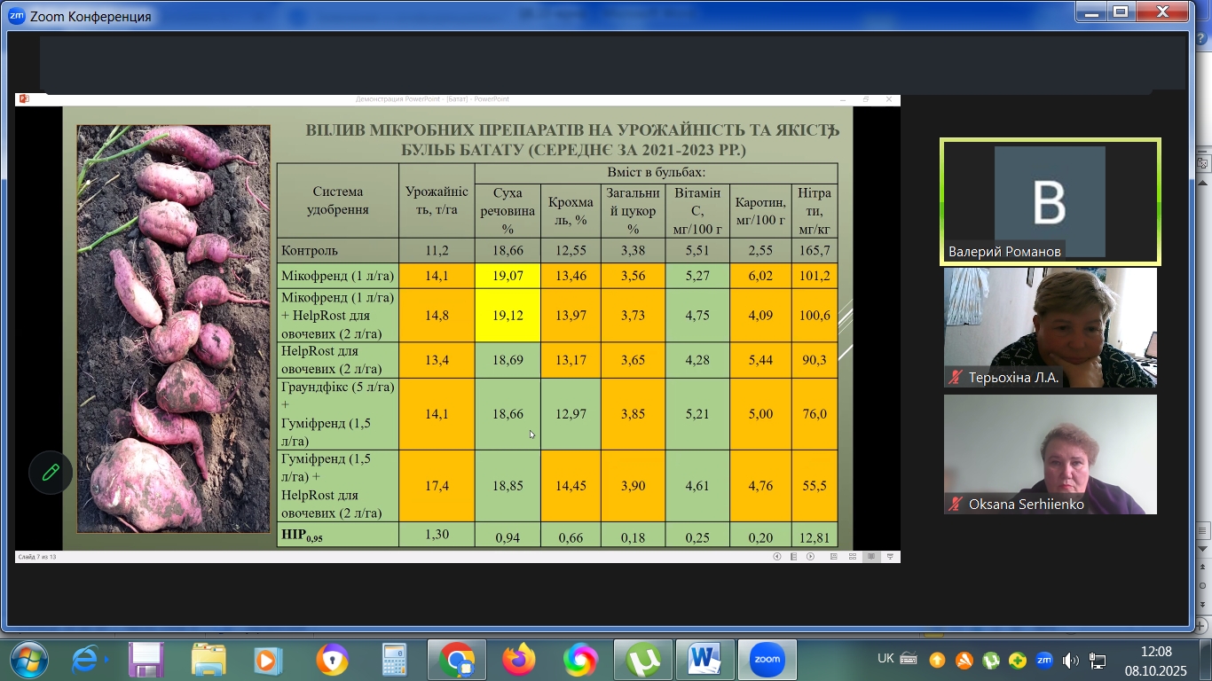Switch to Slide Sorter view icon
Viewport: 1212px width, 681px height.
click(x=853, y=557)
